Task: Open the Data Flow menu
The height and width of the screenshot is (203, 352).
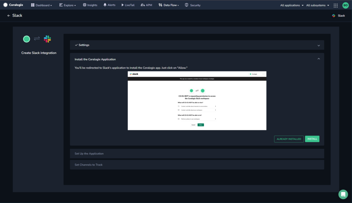Action: 168,5
